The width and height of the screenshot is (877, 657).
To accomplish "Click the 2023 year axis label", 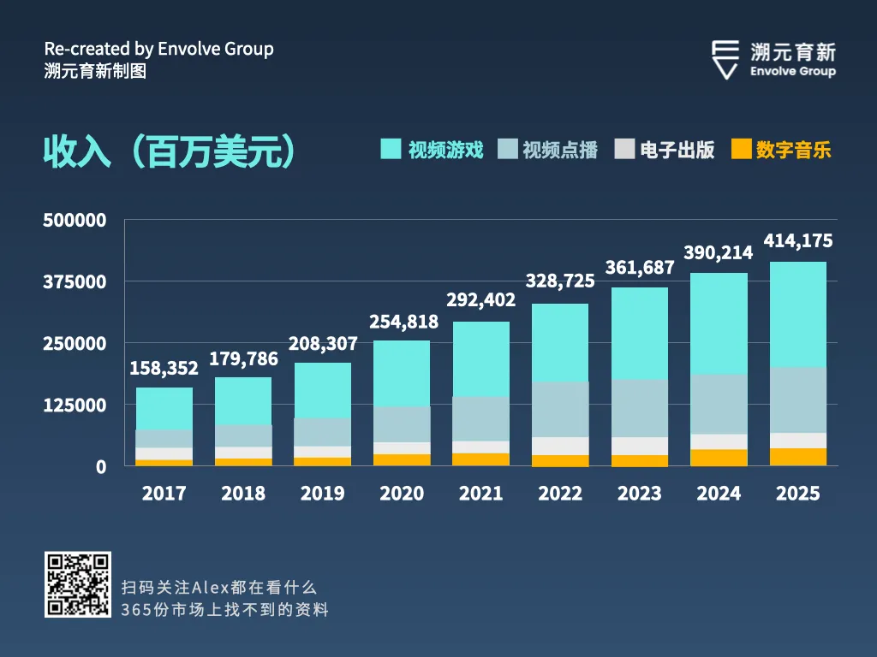I will coord(639,494).
